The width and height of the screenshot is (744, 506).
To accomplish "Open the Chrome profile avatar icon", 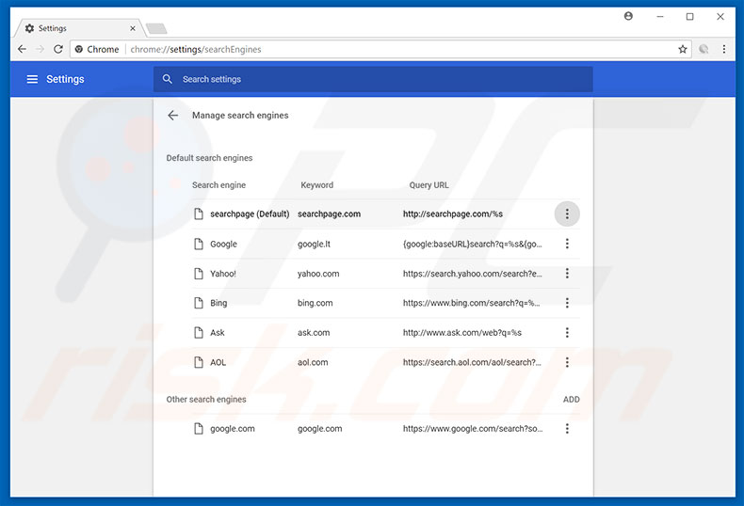I will point(628,17).
